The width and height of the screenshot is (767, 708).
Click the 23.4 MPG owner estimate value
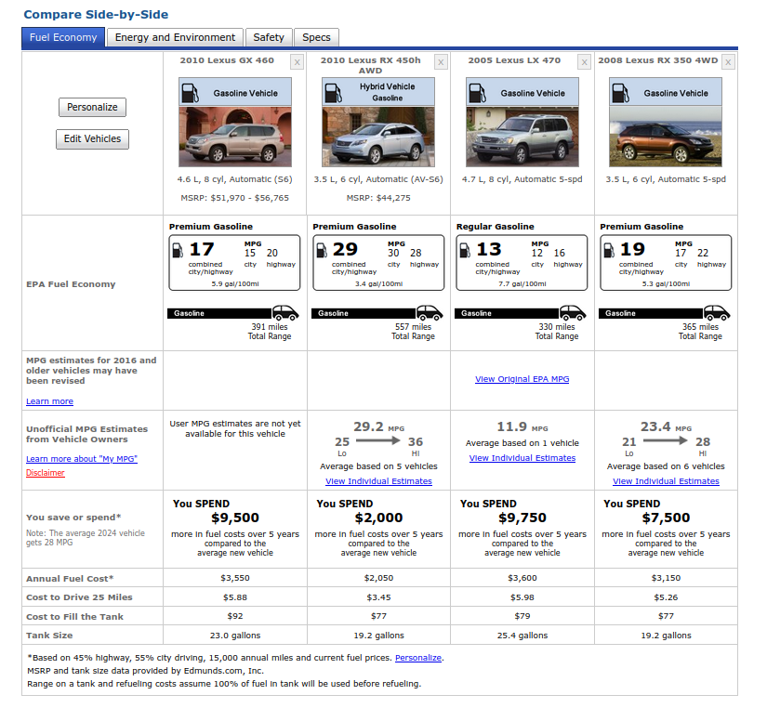pos(666,426)
